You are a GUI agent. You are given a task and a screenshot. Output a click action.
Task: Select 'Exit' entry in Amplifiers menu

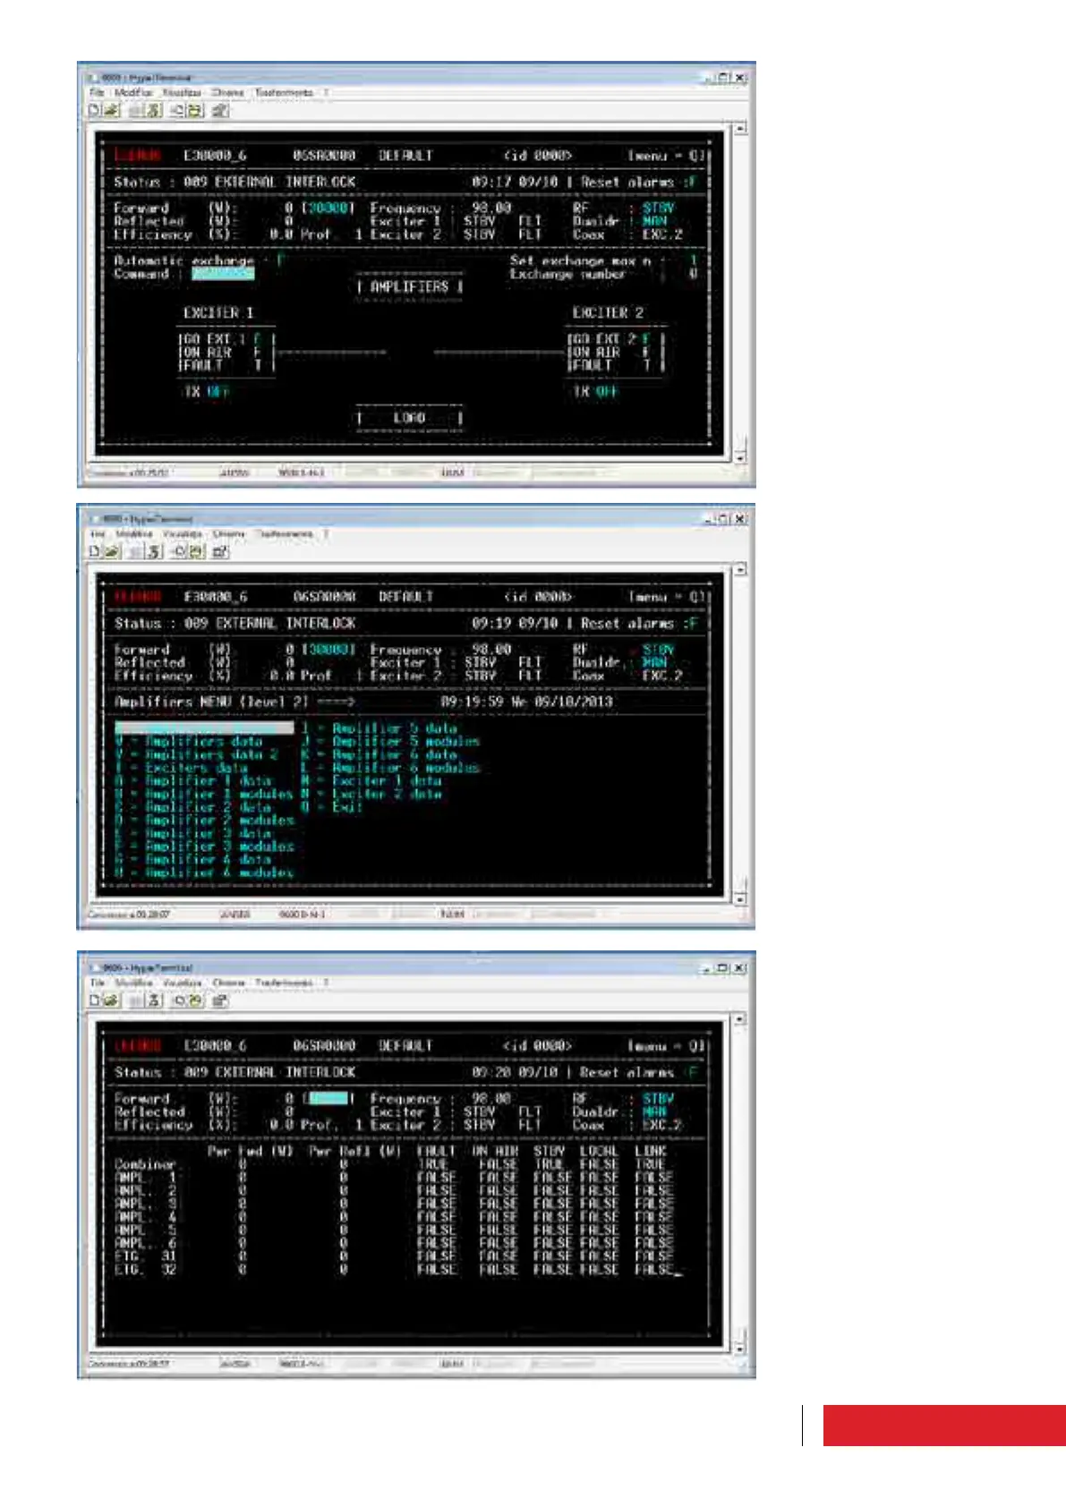point(331,806)
